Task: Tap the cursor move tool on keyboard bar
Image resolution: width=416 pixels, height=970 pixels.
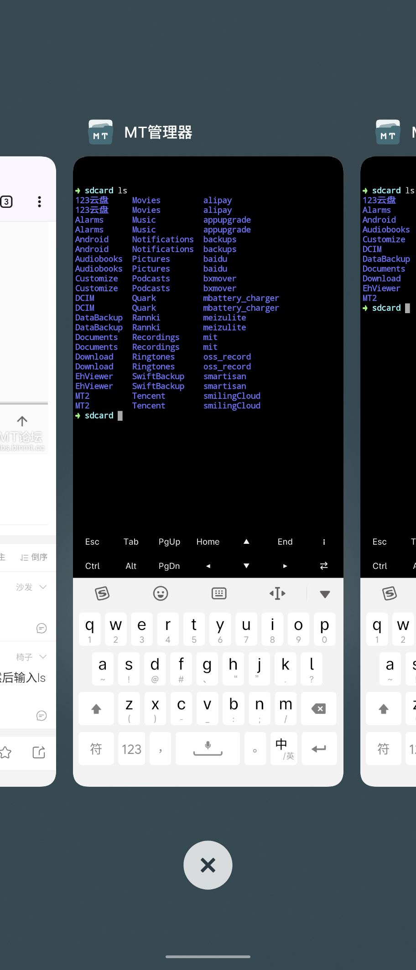Action: (x=277, y=593)
